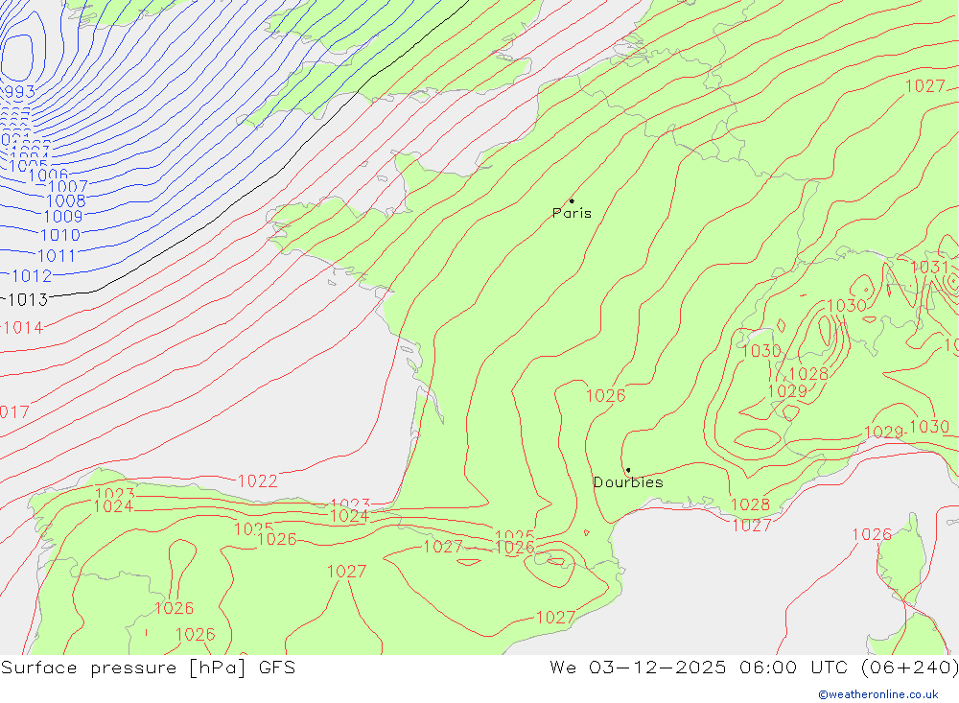Click the Dourbies location dot marker
Screen dimensions: 959x703
coord(628,470)
